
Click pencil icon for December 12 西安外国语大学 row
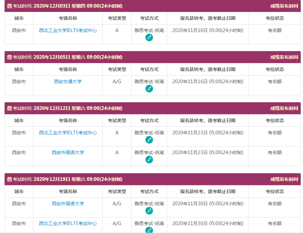[149, 159]
